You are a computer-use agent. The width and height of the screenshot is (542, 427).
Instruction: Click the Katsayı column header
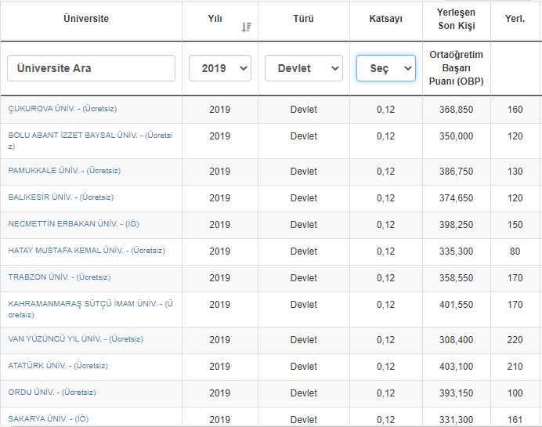[x=386, y=18]
